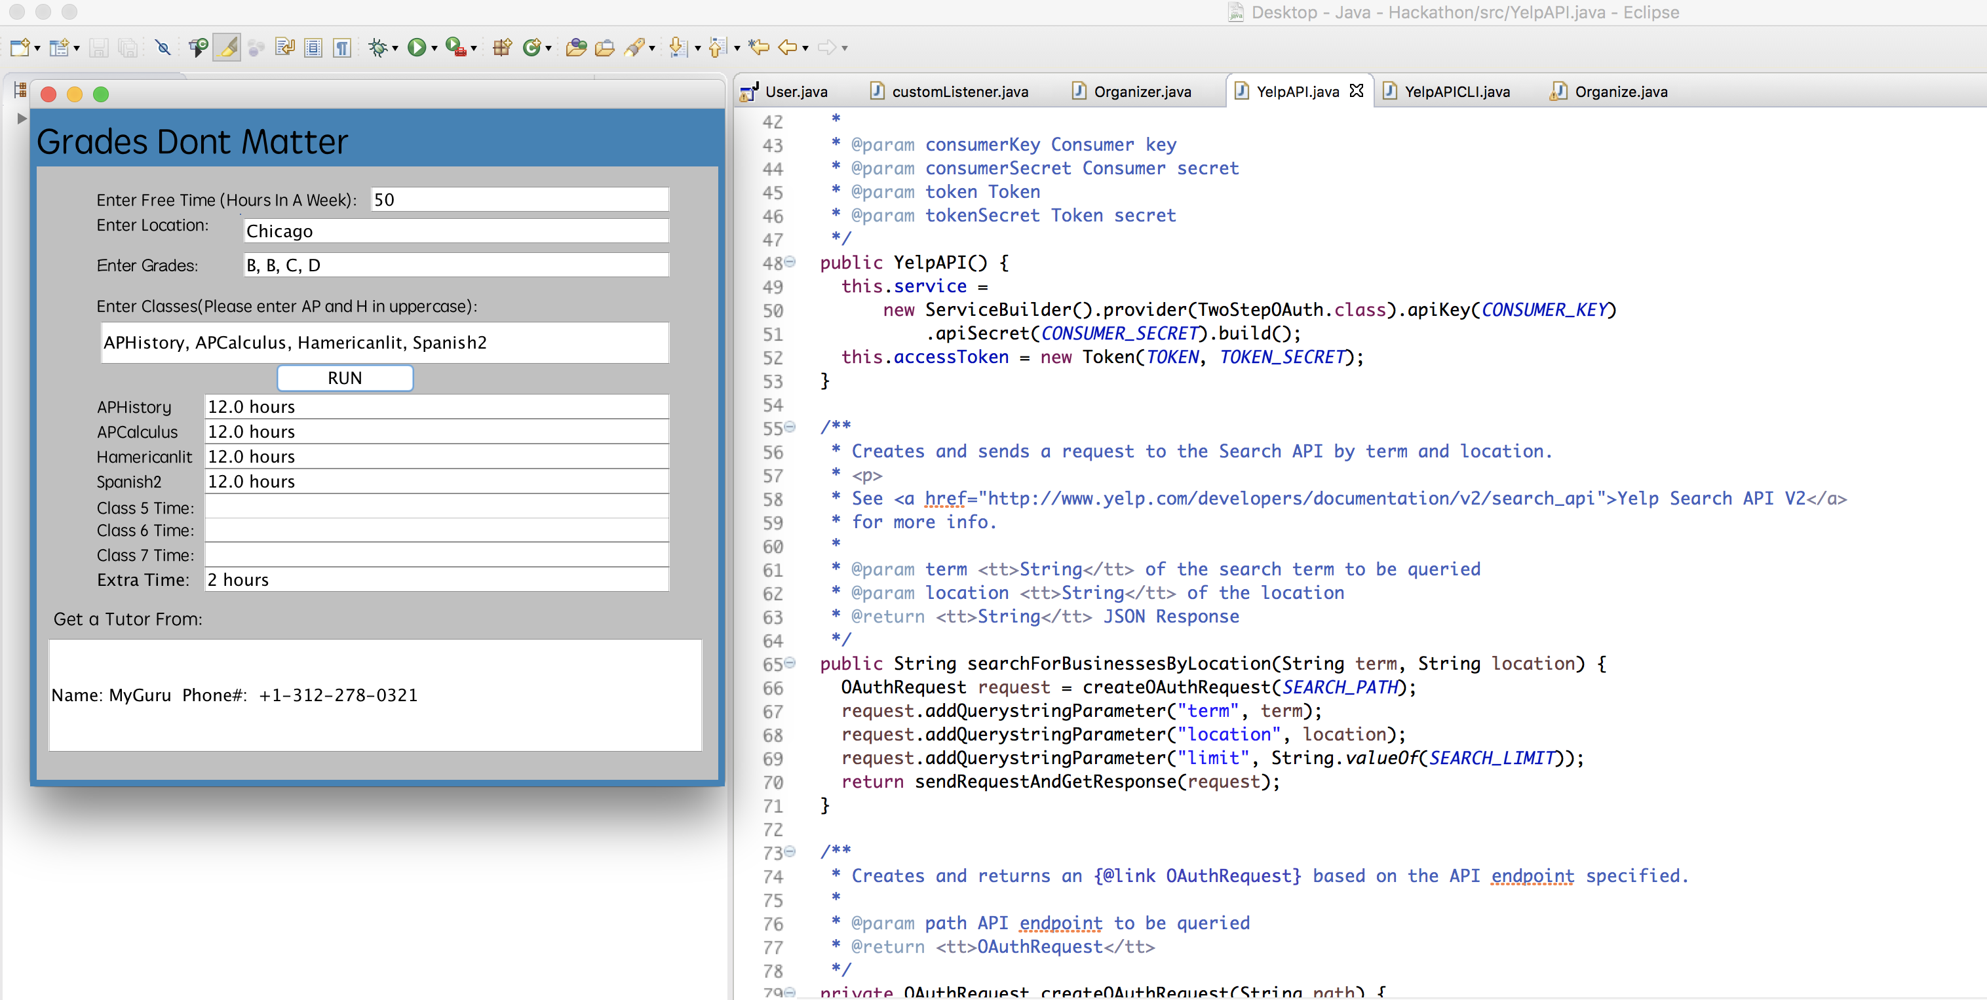Click the skip all breakpoints icon
1987x1000 pixels.
[163, 48]
